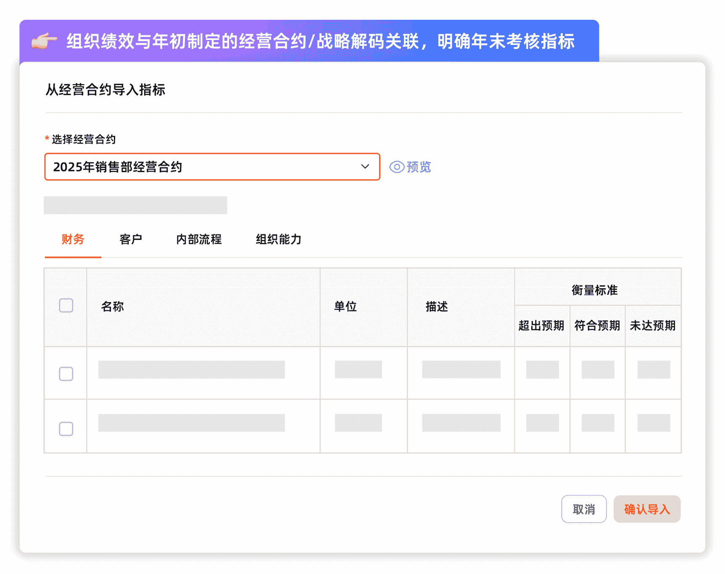Open the 预览 preview link
The height and width of the screenshot is (574, 725).
[418, 167]
